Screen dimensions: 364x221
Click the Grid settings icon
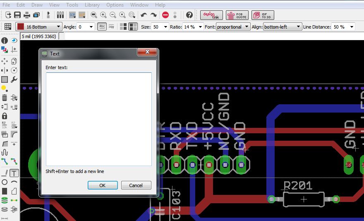[x=7, y=26]
